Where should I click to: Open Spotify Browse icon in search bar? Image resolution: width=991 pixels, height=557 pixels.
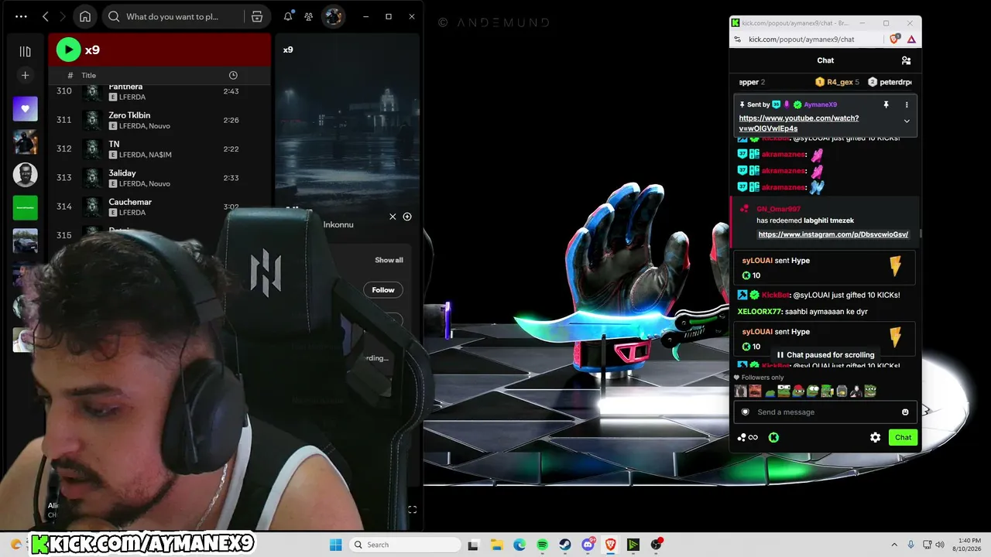[257, 16]
